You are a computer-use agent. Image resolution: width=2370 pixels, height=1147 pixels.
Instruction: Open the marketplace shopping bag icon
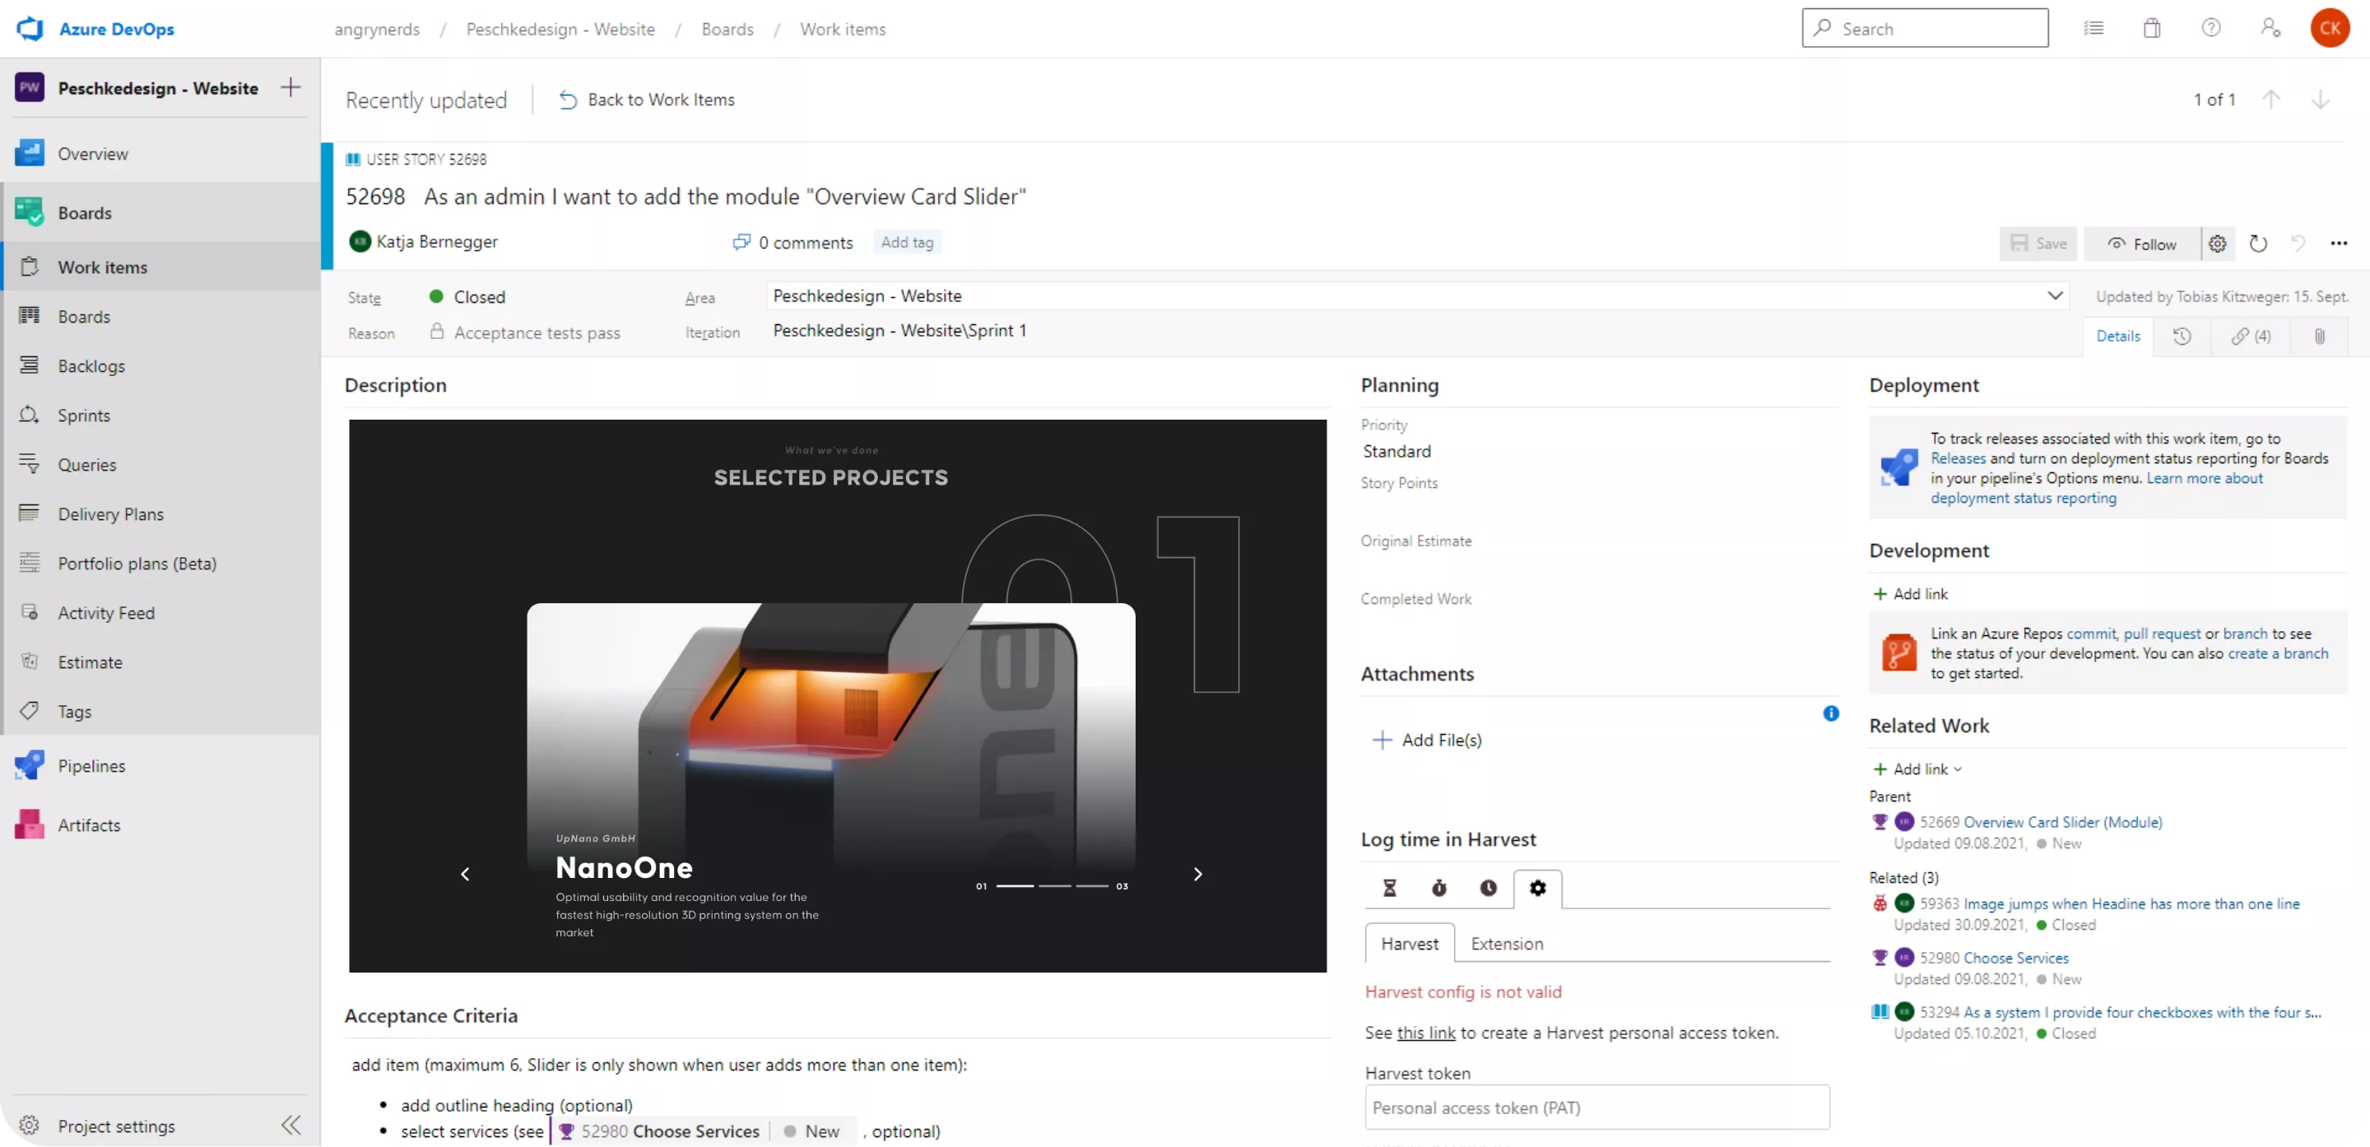click(x=2151, y=29)
